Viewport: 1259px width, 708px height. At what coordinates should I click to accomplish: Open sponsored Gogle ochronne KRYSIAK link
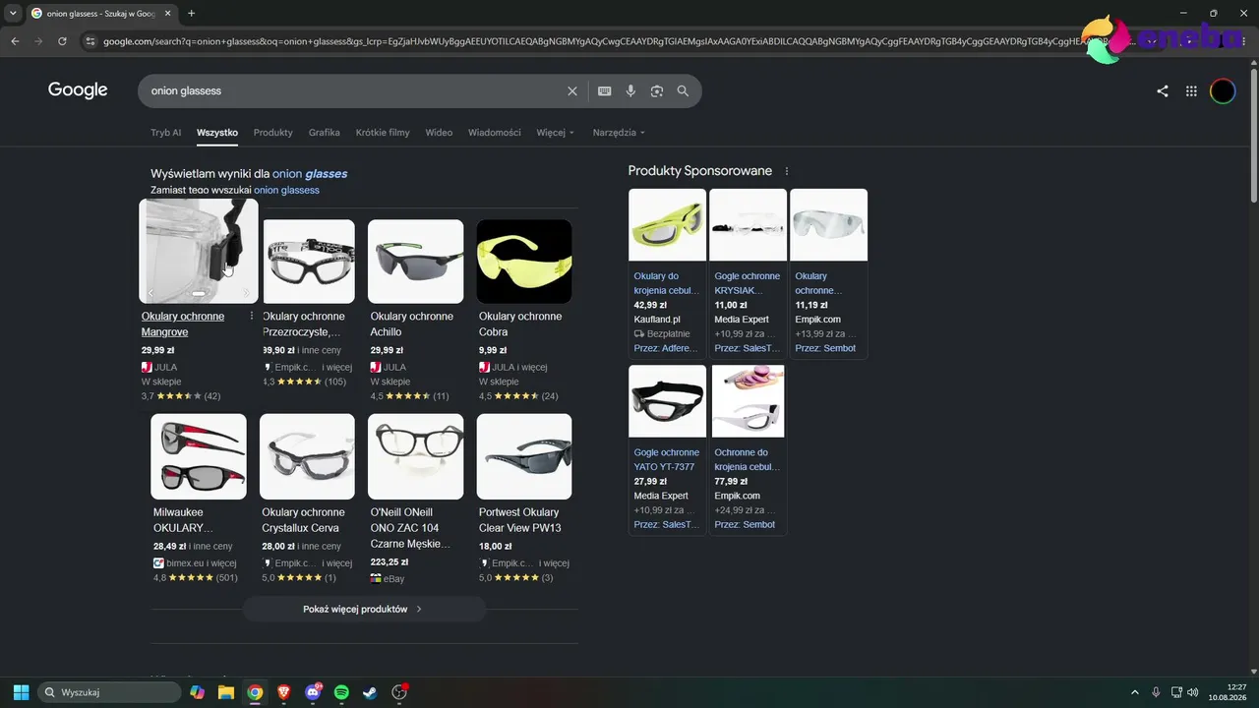748,283
